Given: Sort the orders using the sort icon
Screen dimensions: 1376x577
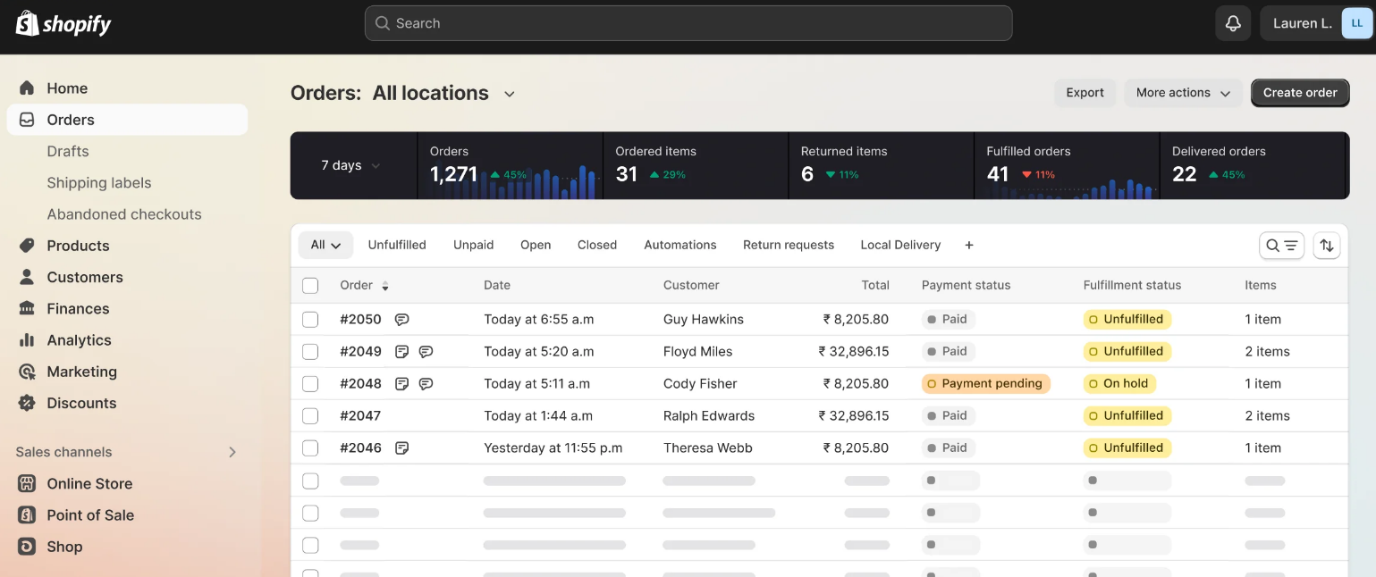Looking at the screenshot, I should pos(1327,245).
